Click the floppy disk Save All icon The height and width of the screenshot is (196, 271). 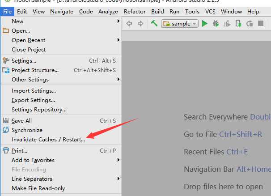click(6, 120)
